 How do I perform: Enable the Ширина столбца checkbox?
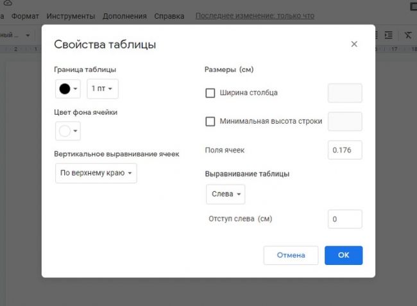tap(210, 93)
